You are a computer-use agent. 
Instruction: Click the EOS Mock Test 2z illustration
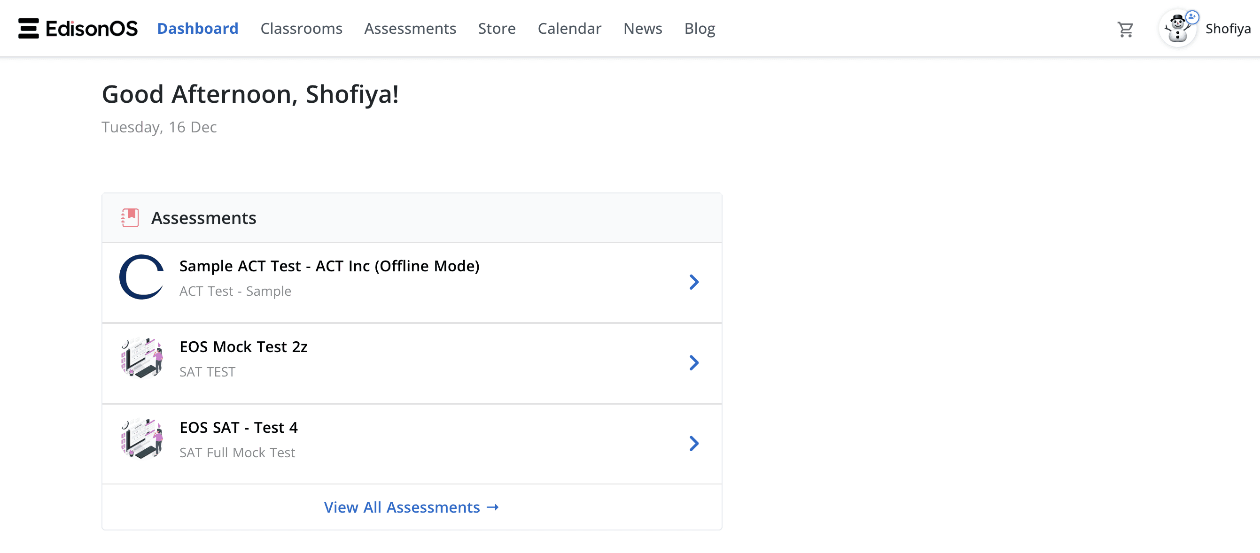tap(142, 358)
